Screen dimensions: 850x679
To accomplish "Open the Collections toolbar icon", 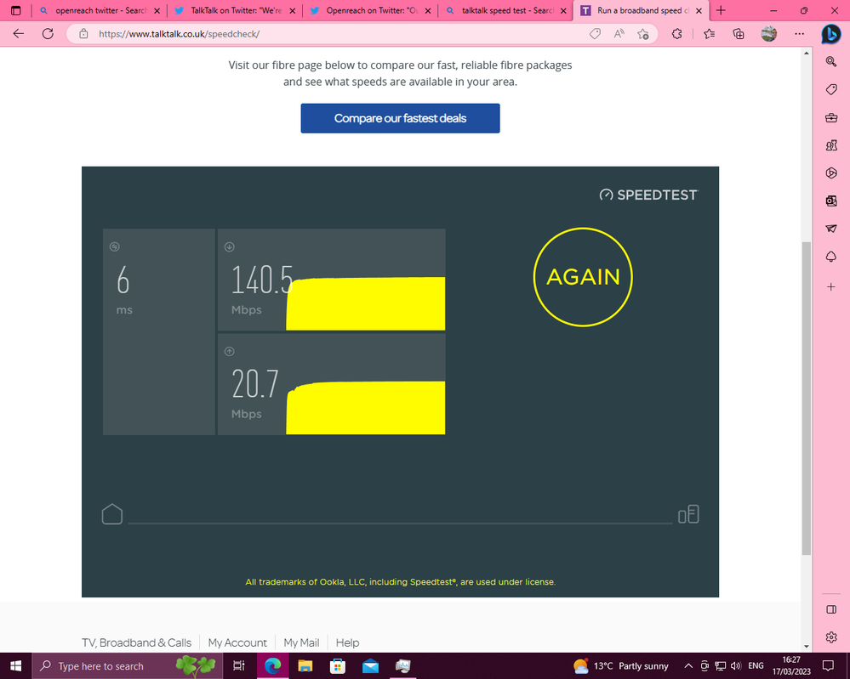I will (739, 35).
